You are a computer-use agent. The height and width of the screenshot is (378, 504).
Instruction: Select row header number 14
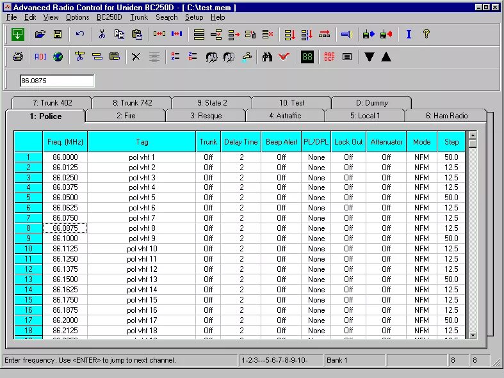coord(28,290)
